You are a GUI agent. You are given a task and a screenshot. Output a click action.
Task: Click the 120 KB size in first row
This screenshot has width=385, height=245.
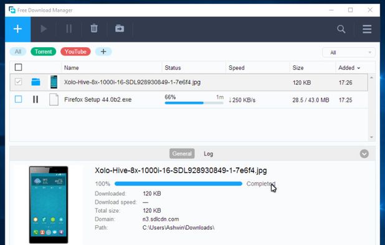coord(302,83)
